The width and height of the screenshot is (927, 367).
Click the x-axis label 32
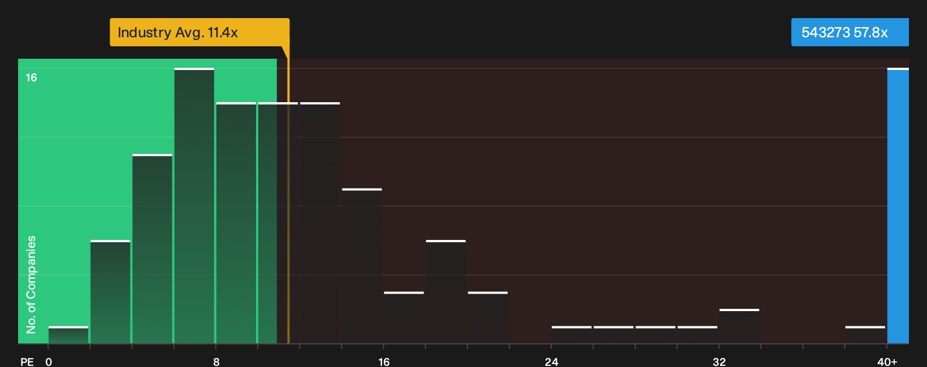[x=719, y=361]
